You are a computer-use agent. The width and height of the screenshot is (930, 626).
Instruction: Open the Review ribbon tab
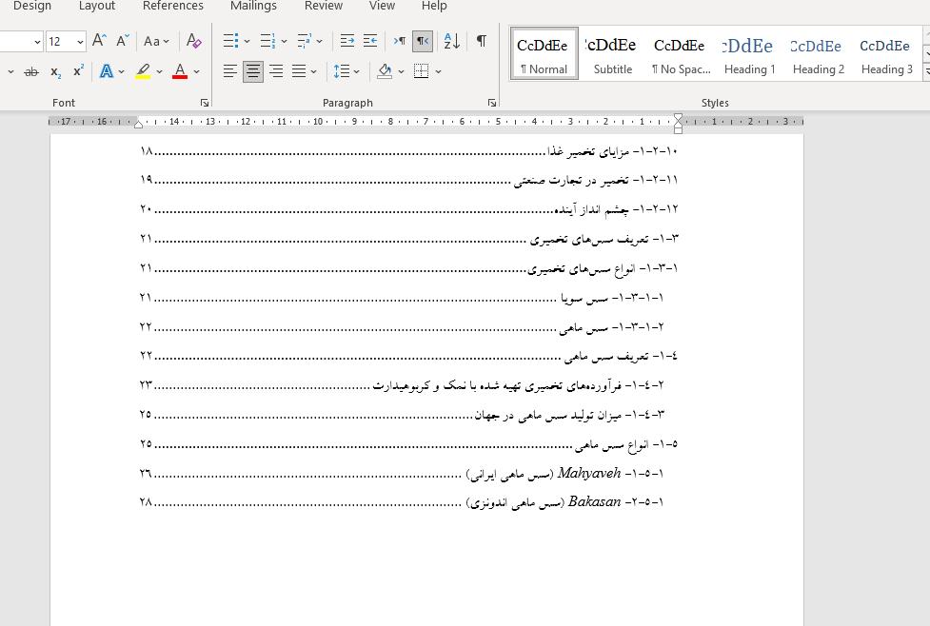coord(323,6)
